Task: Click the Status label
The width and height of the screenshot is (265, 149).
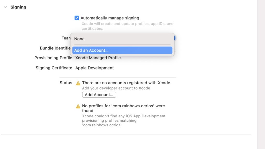Action: tap(66, 83)
